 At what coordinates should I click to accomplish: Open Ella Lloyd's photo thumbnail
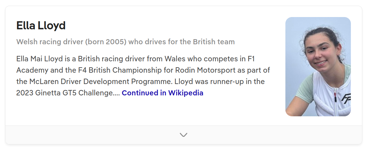pyautogui.click(x=318, y=66)
